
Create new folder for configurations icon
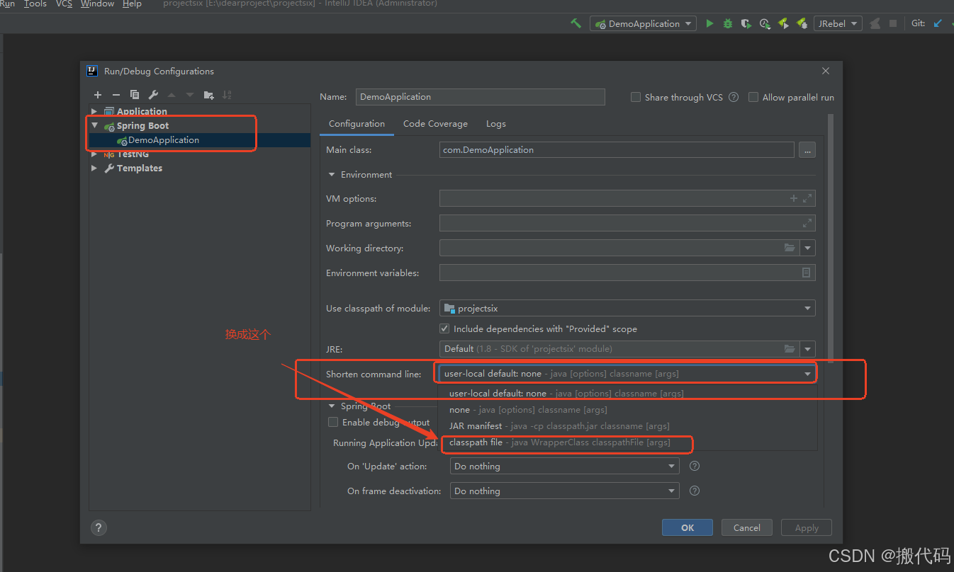208,95
